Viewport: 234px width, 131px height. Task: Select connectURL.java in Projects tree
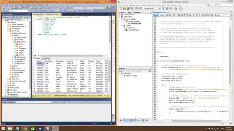click(x=136, y=23)
